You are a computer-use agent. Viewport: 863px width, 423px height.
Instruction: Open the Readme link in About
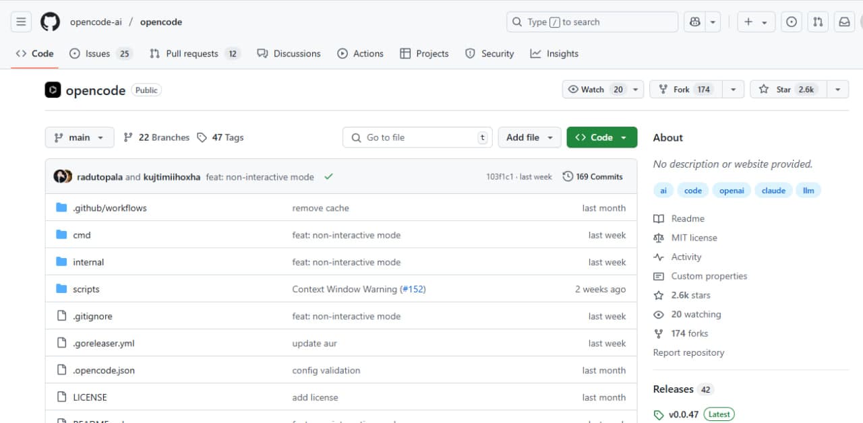679,219
